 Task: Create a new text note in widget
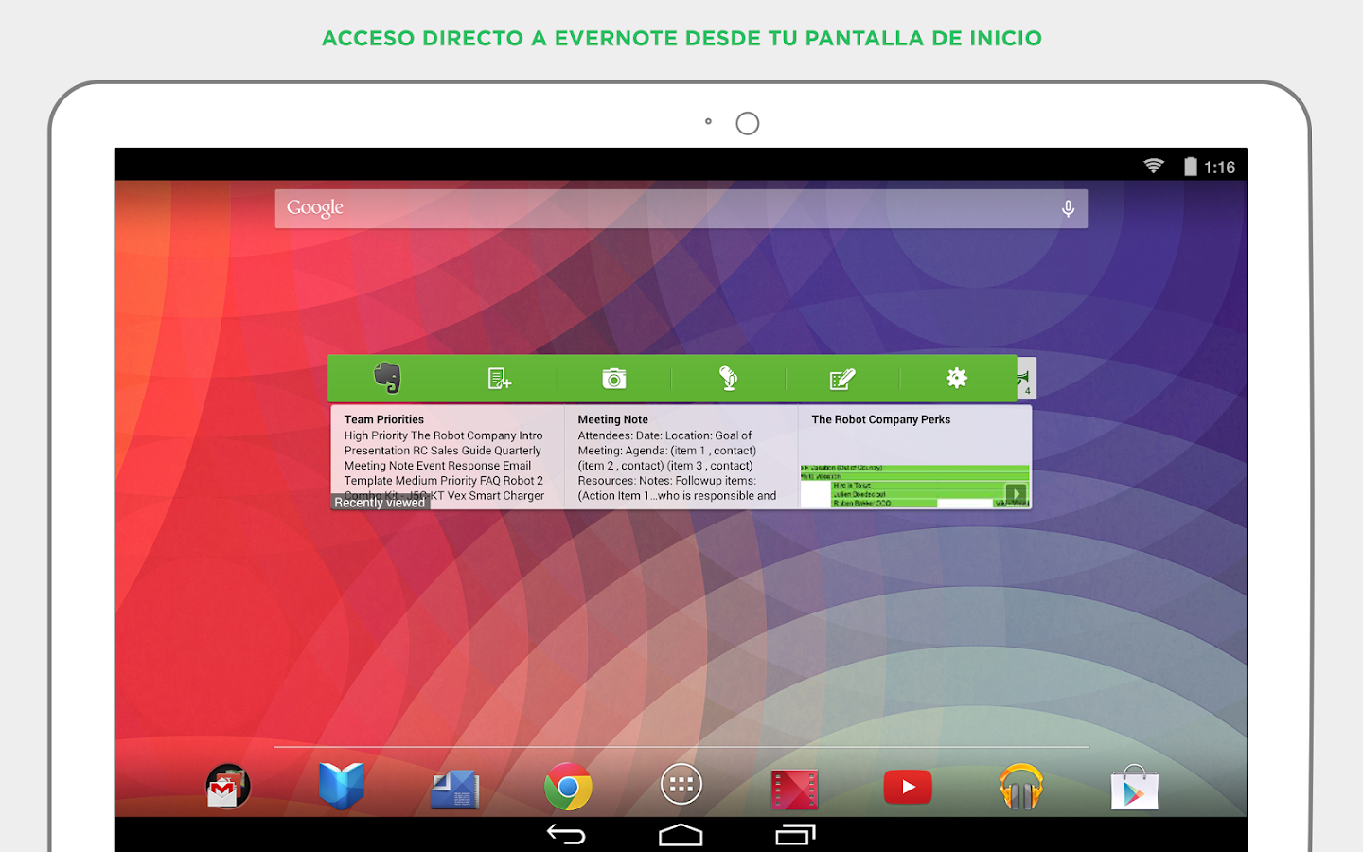coord(500,379)
